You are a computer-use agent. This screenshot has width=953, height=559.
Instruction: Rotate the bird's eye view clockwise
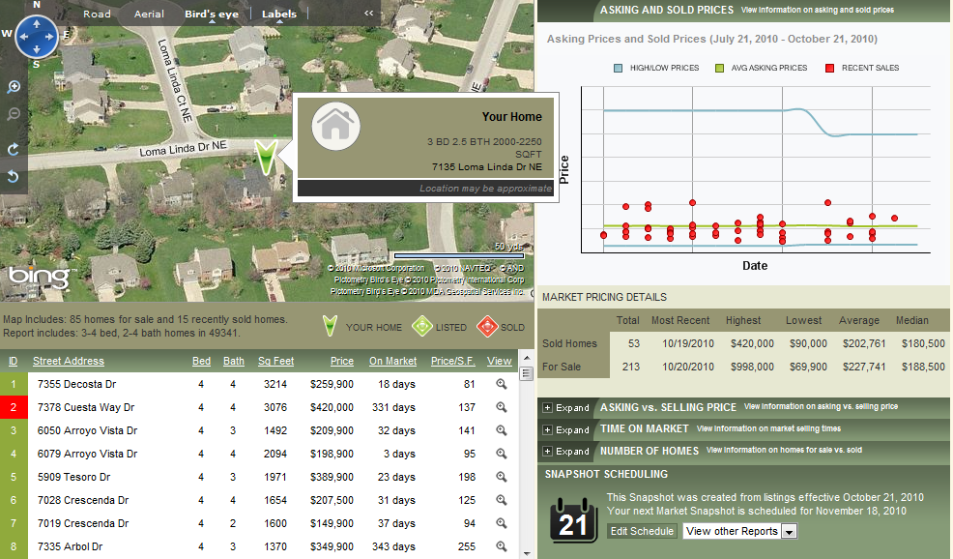coord(13,149)
